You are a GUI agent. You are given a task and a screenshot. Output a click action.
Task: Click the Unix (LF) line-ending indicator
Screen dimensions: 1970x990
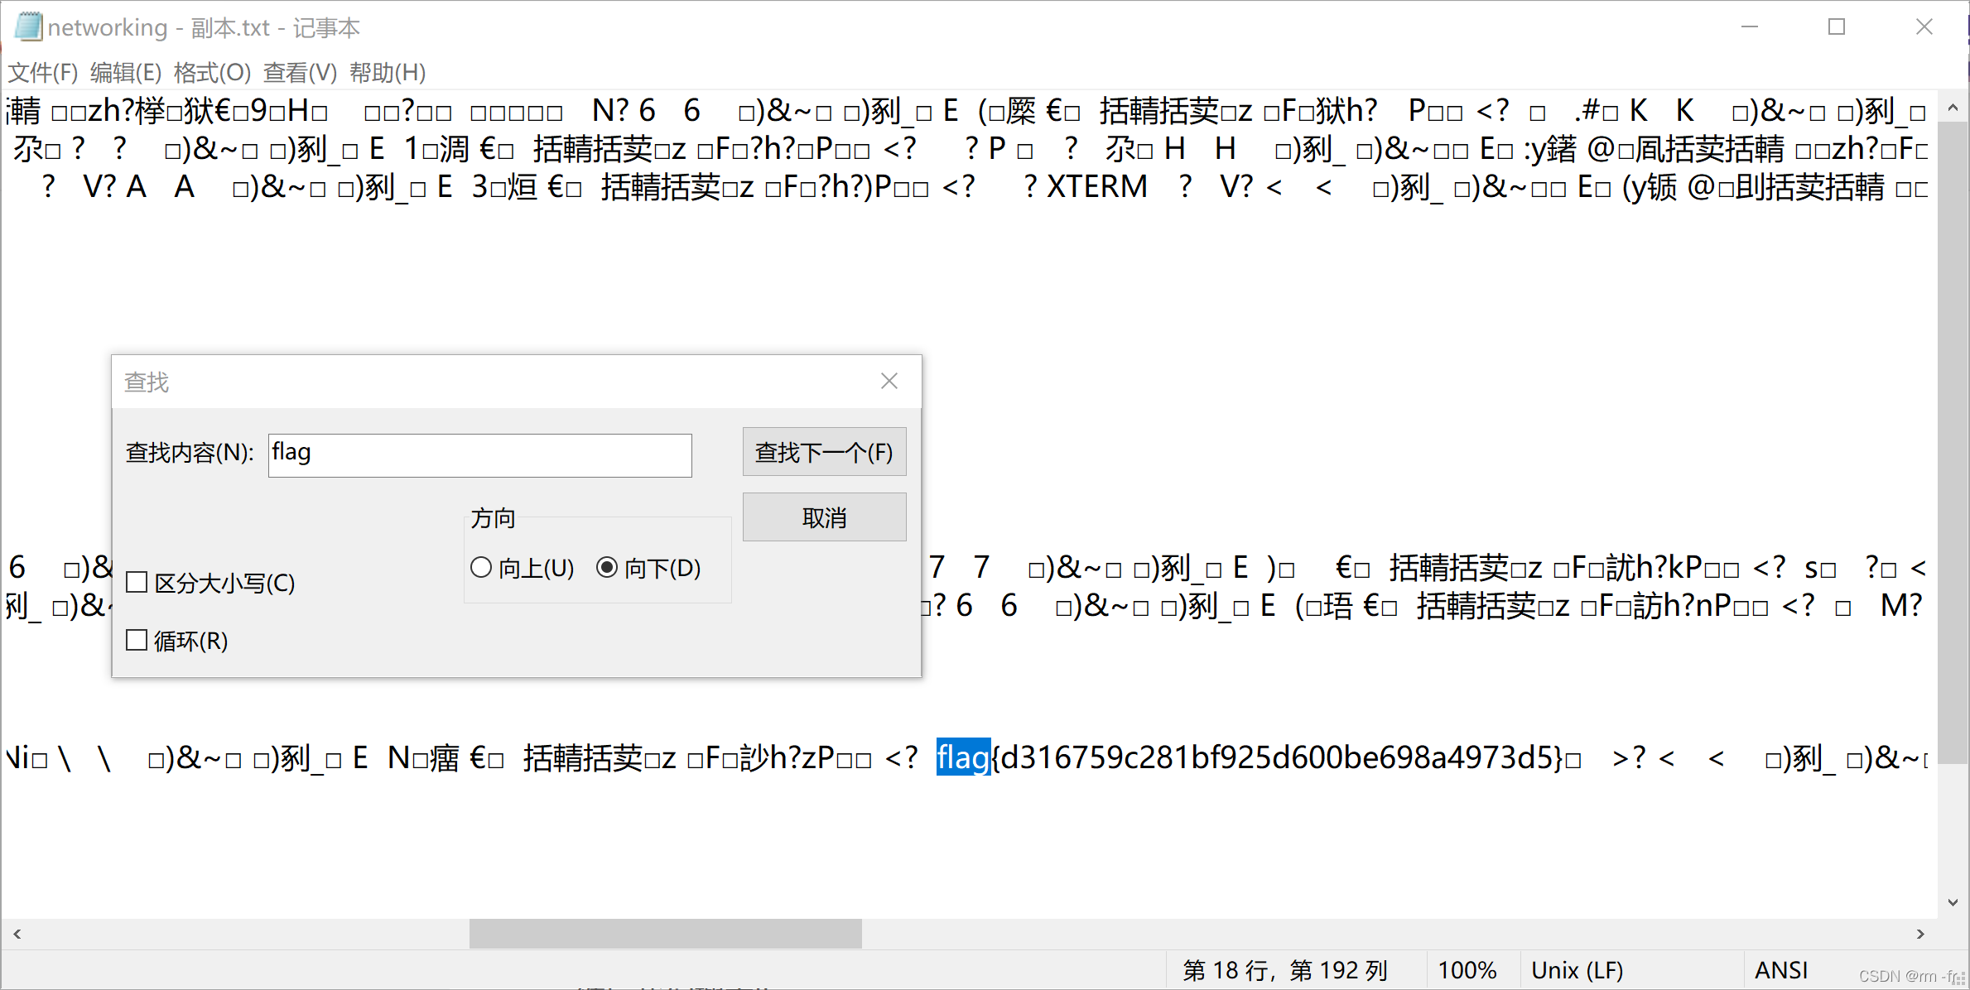click(1577, 969)
